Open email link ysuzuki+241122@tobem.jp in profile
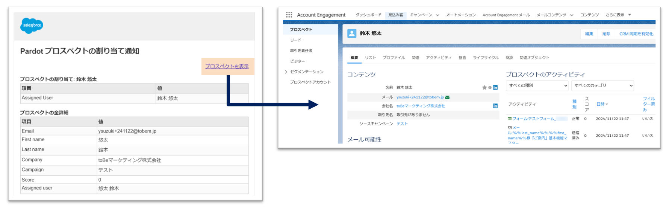This screenshot has height=215, width=669. tap(420, 97)
